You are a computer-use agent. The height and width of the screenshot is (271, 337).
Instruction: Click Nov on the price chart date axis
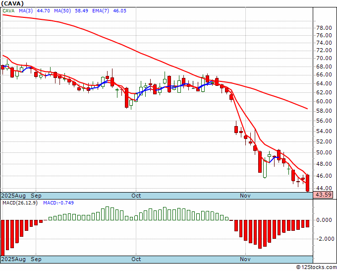245,196
